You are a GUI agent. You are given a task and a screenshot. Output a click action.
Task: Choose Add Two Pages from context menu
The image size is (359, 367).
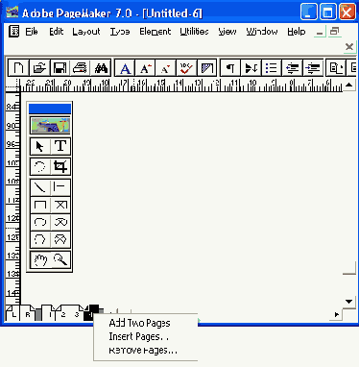(139, 323)
